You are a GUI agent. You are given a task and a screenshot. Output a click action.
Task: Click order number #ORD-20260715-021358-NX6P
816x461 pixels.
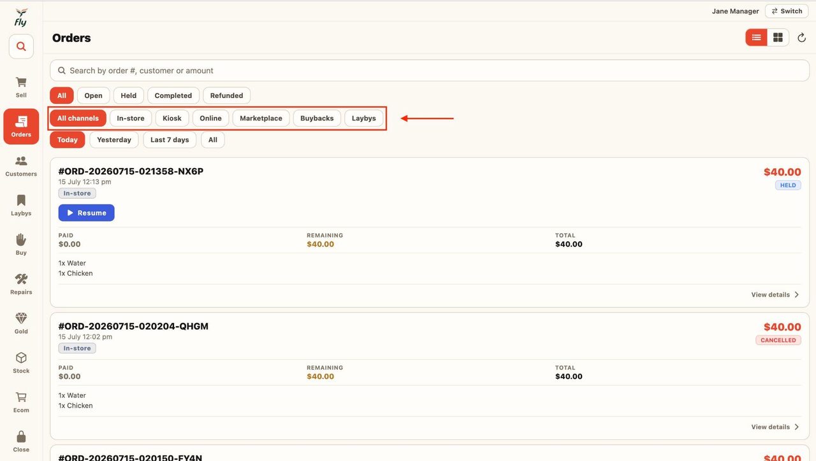click(x=131, y=171)
